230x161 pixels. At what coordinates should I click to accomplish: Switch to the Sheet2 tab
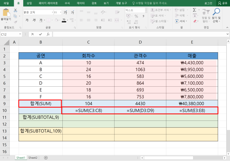coord(33,158)
